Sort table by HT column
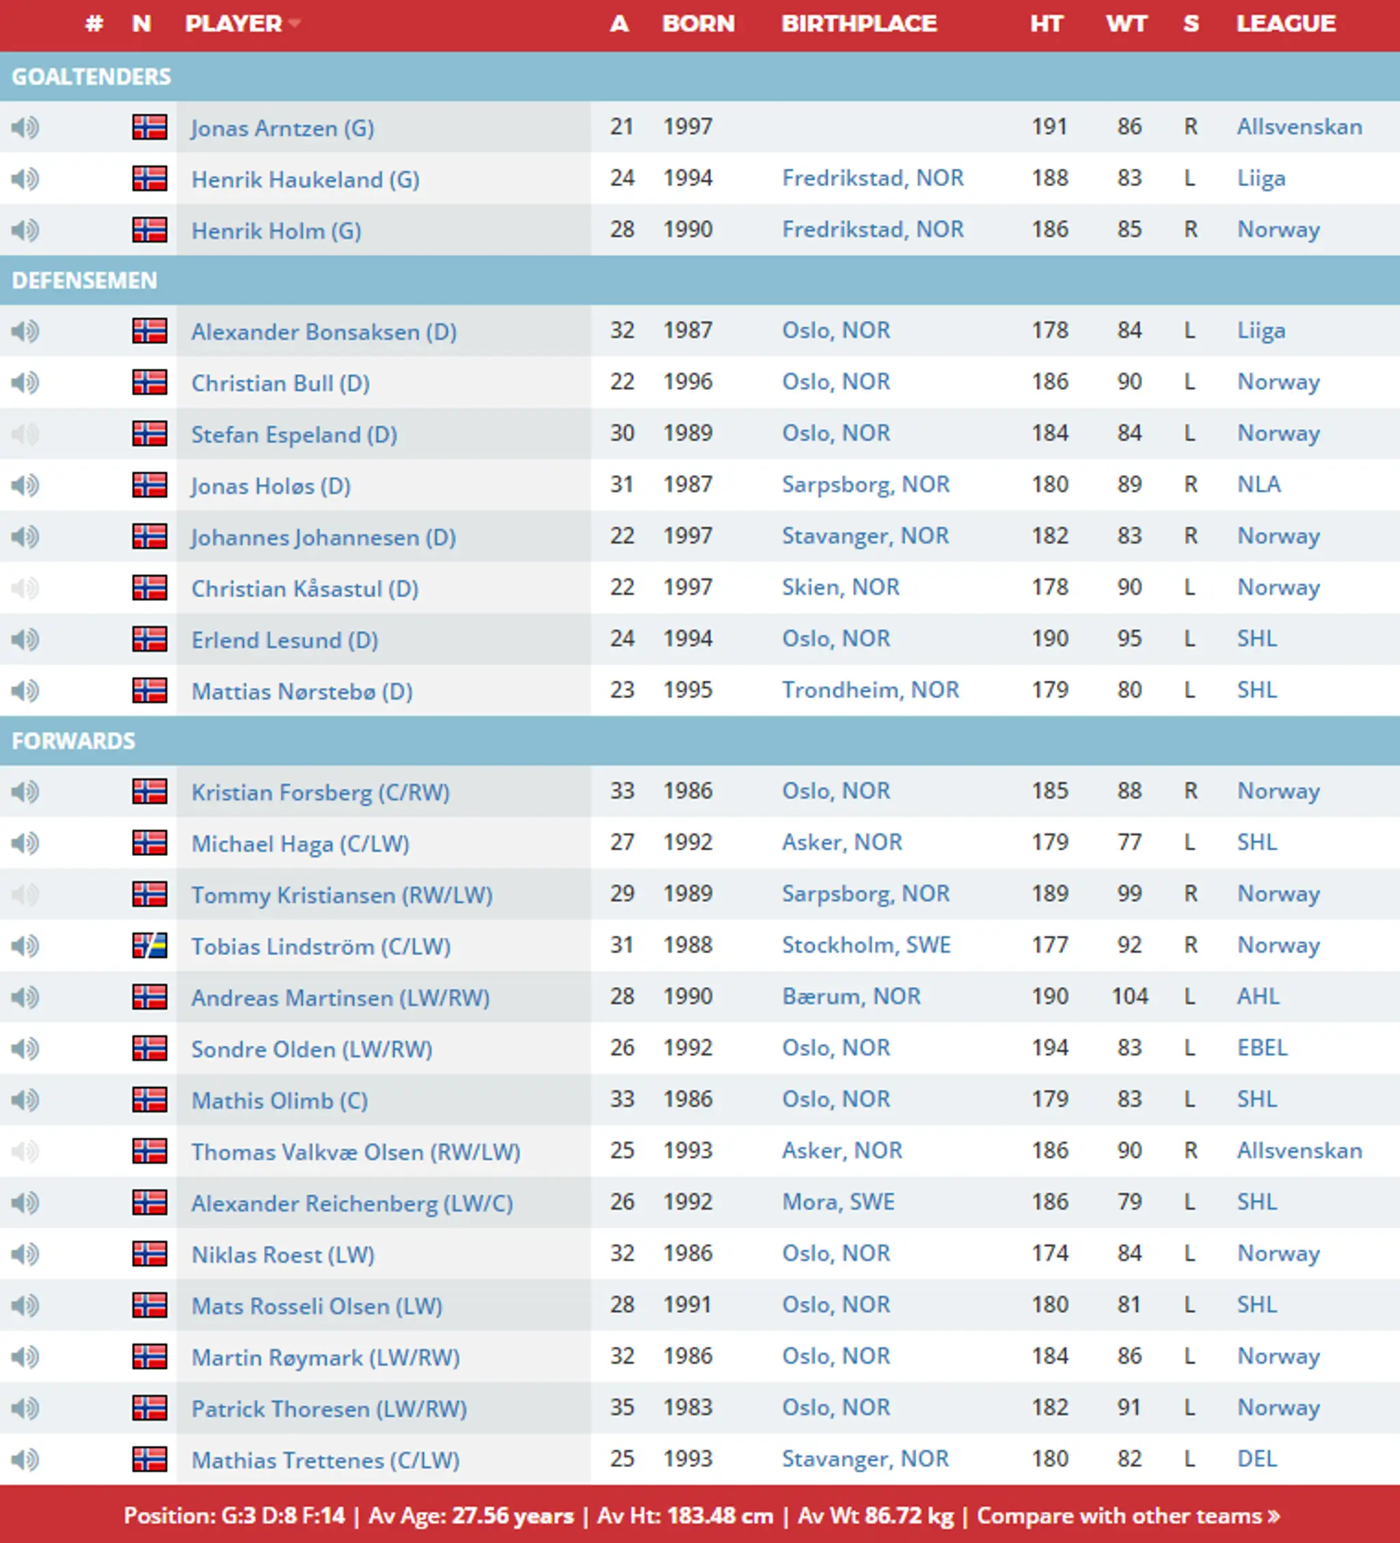This screenshot has height=1543, width=1400. [x=1047, y=24]
